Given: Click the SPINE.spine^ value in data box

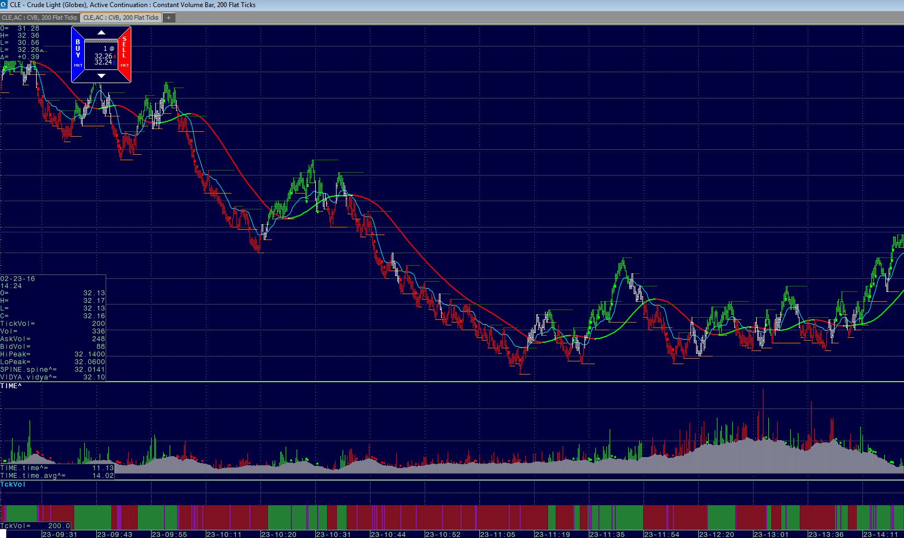Looking at the screenshot, I should [90, 370].
